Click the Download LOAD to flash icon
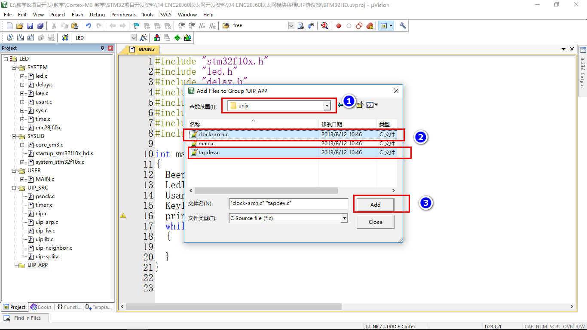This screenshot has width=587, height=330. tap(65, 38)
